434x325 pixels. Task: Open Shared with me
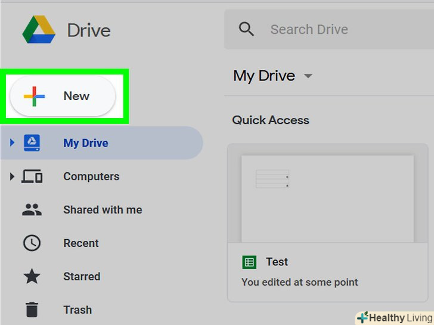pos(103,209)
